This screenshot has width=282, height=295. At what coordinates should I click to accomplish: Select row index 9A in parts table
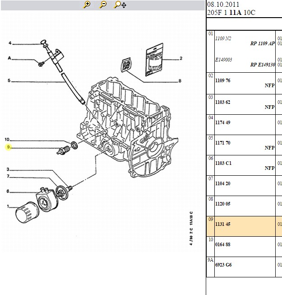coord(210,260)
